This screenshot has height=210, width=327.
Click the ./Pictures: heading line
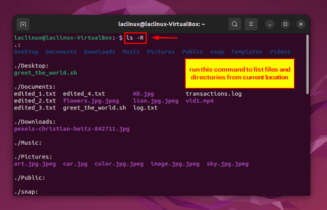coord(33,157)
